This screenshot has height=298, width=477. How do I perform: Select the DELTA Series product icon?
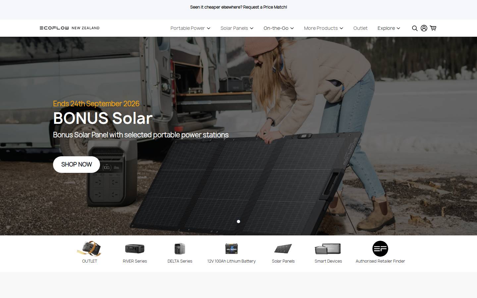coord(180,249)
